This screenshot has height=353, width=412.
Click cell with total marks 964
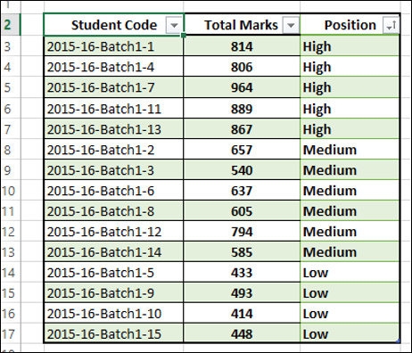tap(242, 87)
